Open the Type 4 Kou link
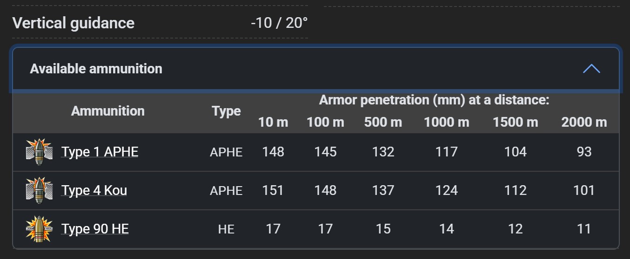 point(94,191)
